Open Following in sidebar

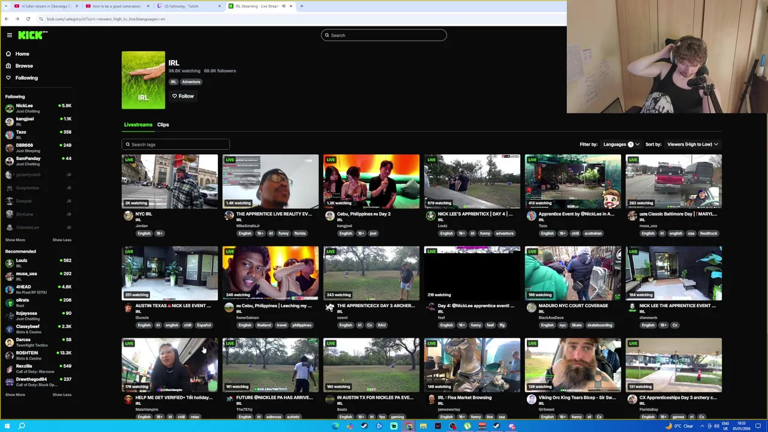[x=26, y=78]
